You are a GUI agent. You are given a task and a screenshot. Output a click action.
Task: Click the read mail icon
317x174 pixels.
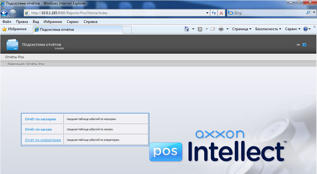coord(213,29)
